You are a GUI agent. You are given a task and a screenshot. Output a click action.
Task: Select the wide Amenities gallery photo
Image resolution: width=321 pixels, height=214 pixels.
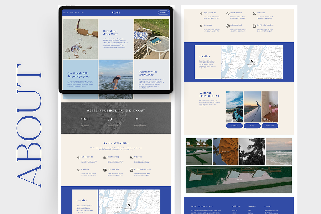(239, 179)
